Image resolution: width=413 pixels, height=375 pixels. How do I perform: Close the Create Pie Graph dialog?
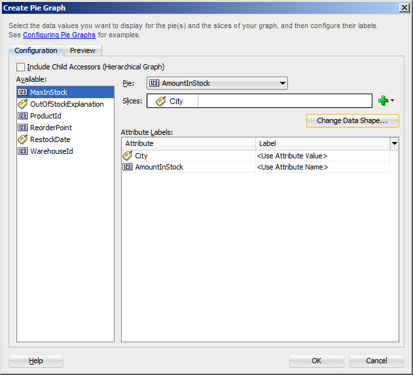(404, 8)
